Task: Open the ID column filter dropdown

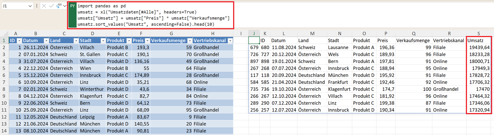Action: [19, 41]
